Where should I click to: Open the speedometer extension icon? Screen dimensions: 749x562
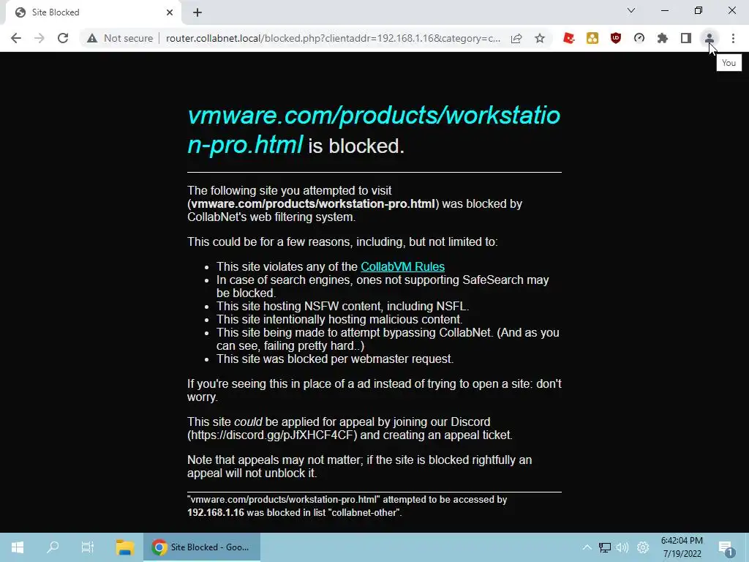[x=639, y=38]
